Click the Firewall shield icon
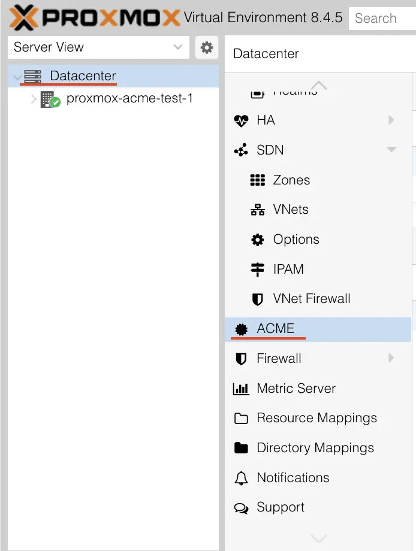The width and height of the screenshot is (416, 551). pyautogui.click(x=241, y=359)
